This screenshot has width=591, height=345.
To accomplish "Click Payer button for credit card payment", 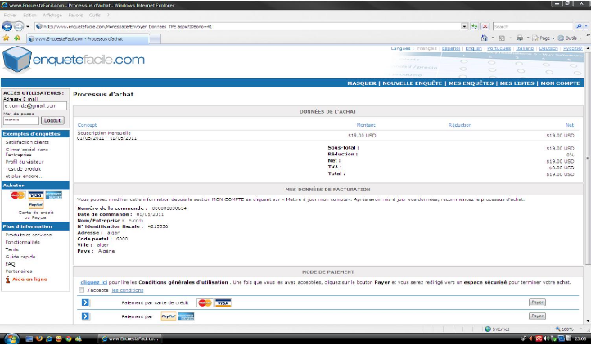I will [x=537, y=302].
